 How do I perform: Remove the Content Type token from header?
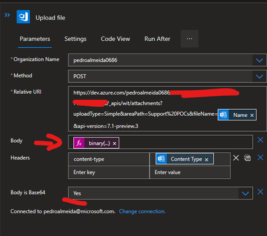[x=206, y=159]
